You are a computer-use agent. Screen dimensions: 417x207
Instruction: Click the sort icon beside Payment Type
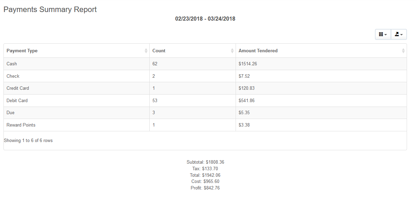146,51
